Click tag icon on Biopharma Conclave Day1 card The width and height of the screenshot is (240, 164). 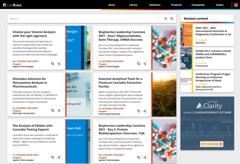point(139,64)
